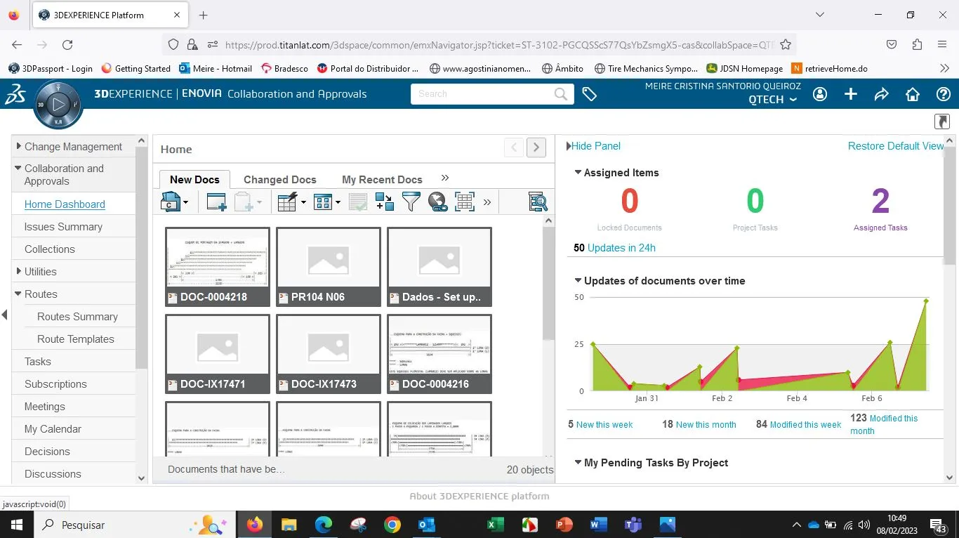The height and width of the screenshot is (538, 959).
Task: Go to home via house icon
Action: pyautogui.click(x=913, y=94)
